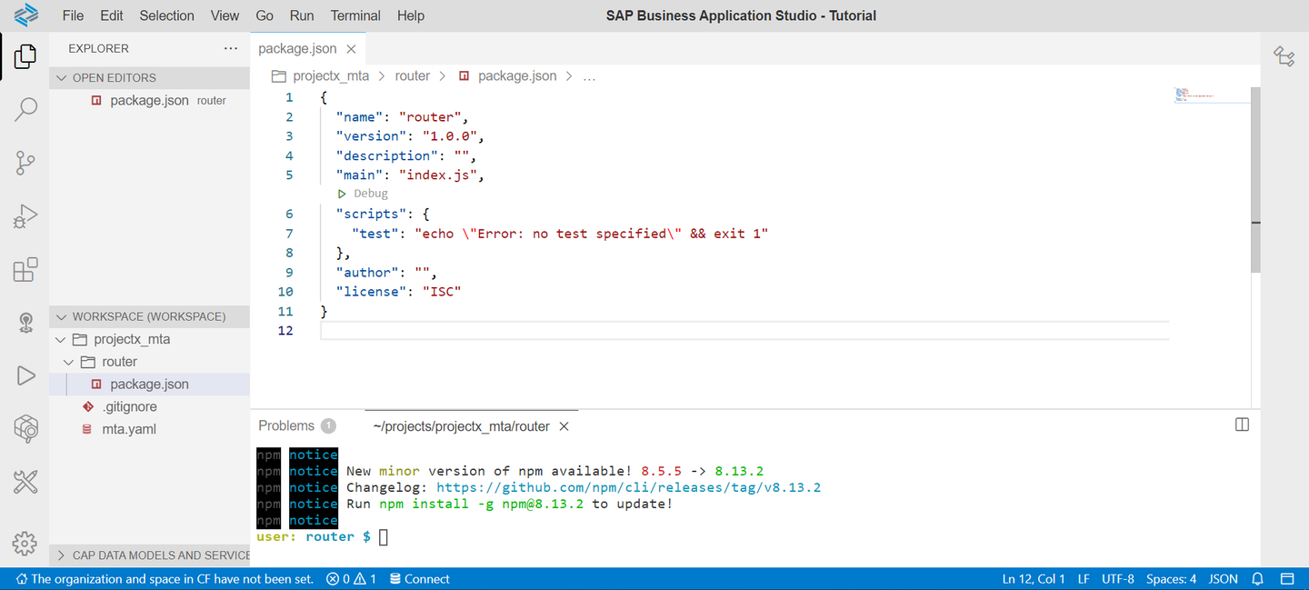The width and height of the screenshot is (1309, 590).
Task: Click the "license" key on line 10
Action: (x=369, y=292)
